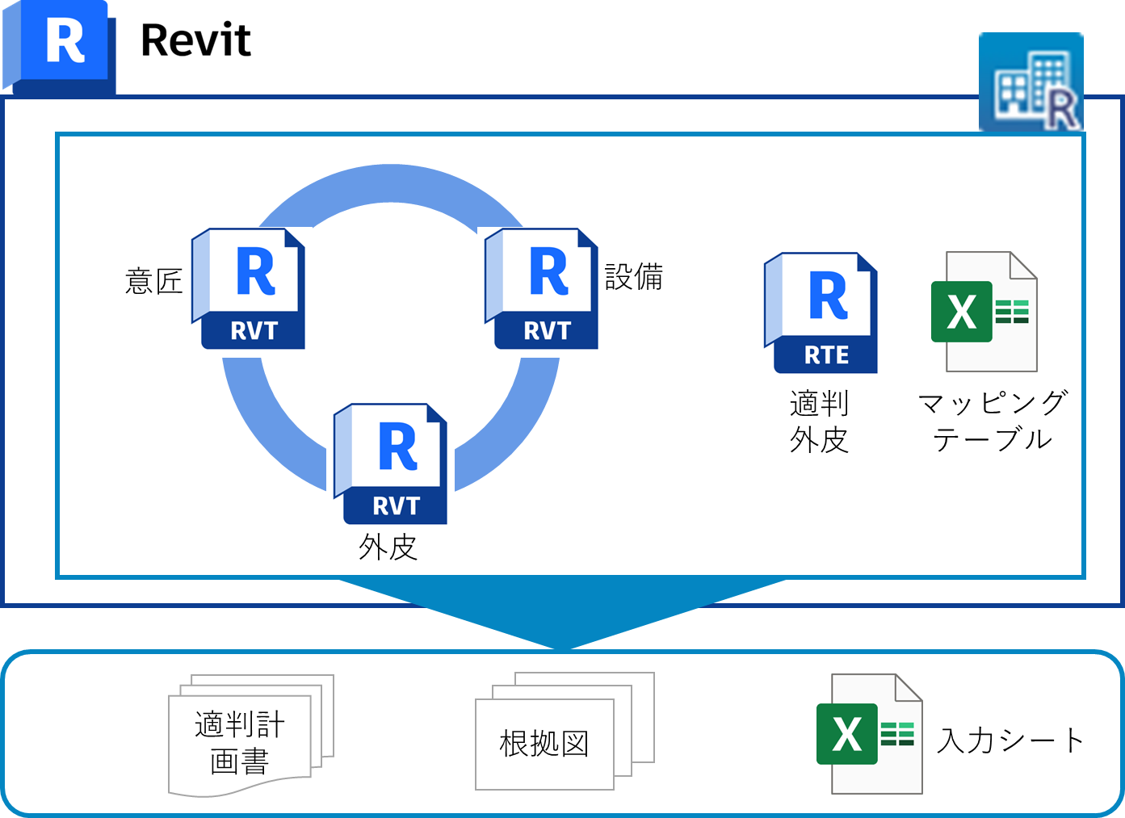Click the building add-in icon at top right

[x=1031, y=82]
